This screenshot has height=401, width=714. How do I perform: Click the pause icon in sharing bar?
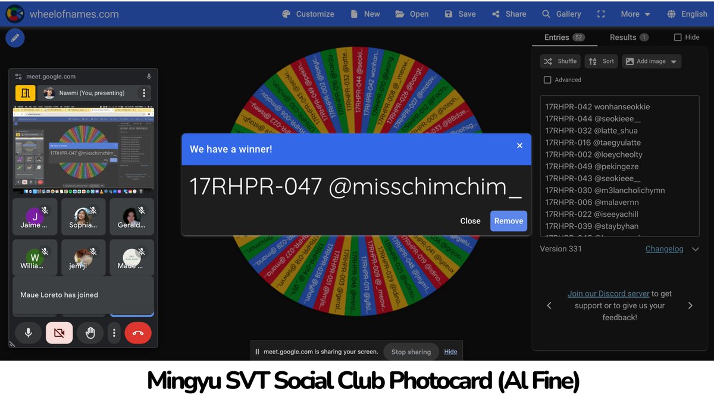click(257, 352)
